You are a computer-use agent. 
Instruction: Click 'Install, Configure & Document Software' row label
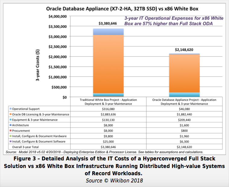coord(39,141)
